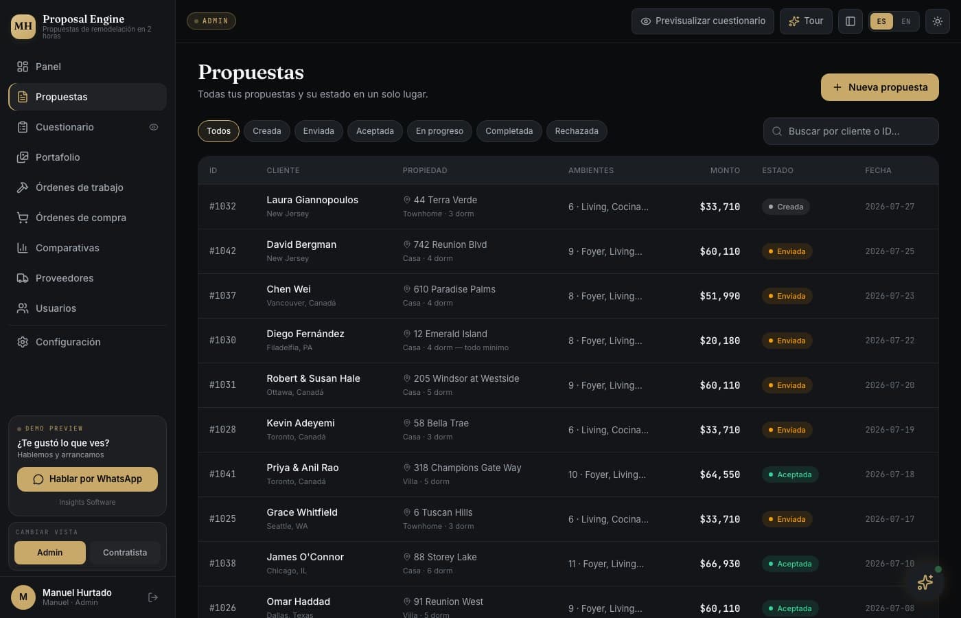Select the Todos filter tab
961x618 pixels.
(219, 131)
